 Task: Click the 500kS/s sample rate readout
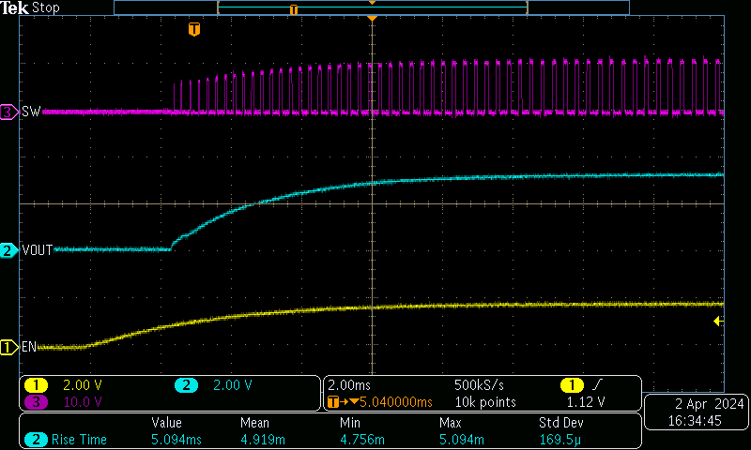click(x=479, y=385)
